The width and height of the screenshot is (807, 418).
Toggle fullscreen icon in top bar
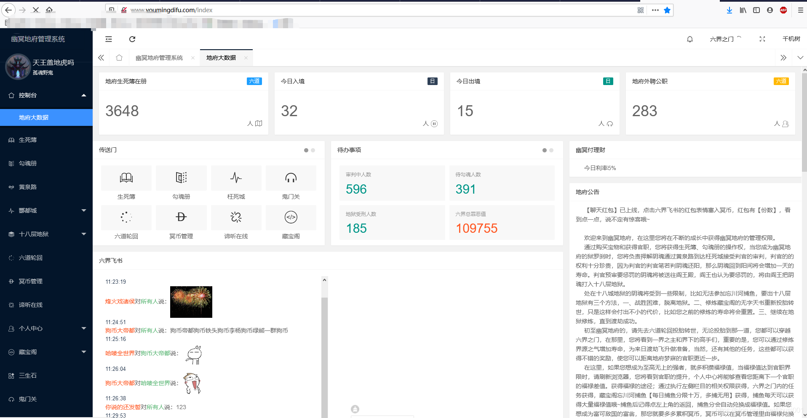[762, 39]
